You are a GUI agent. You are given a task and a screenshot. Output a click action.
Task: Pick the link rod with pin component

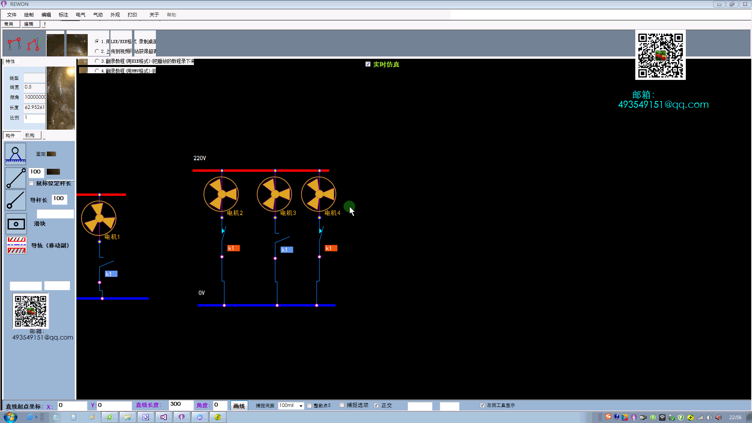[16, 178]
